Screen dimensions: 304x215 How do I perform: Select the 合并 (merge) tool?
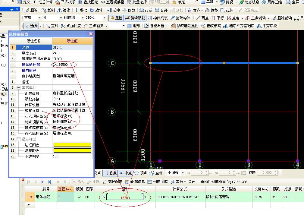(161, 10)
